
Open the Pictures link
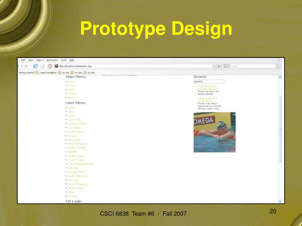(x=73, y=196)
